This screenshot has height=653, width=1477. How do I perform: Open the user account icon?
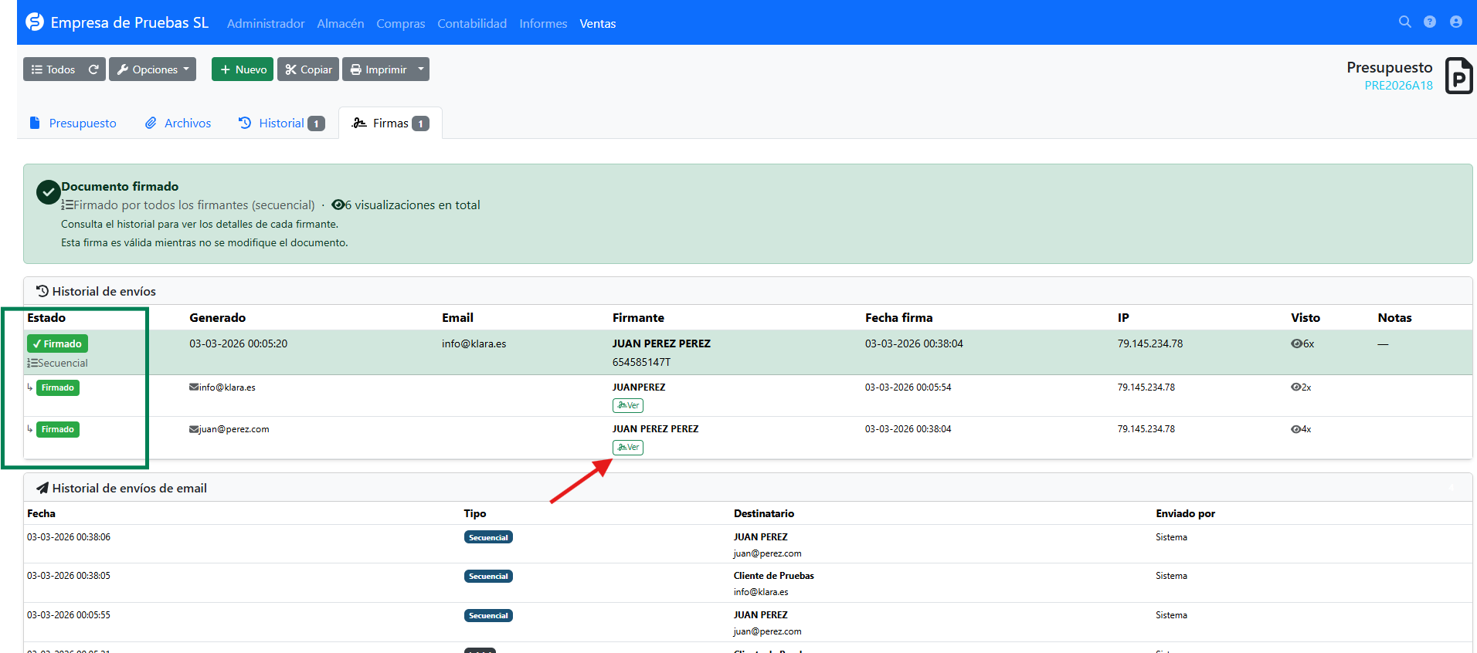click(x=1456, y=22)
